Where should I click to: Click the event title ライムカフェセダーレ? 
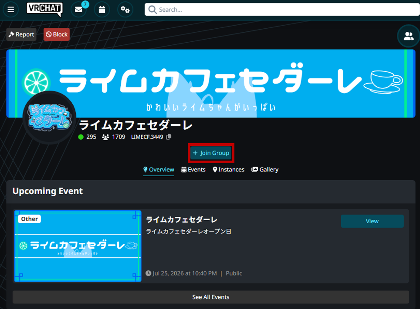click(x=182, y=220)
